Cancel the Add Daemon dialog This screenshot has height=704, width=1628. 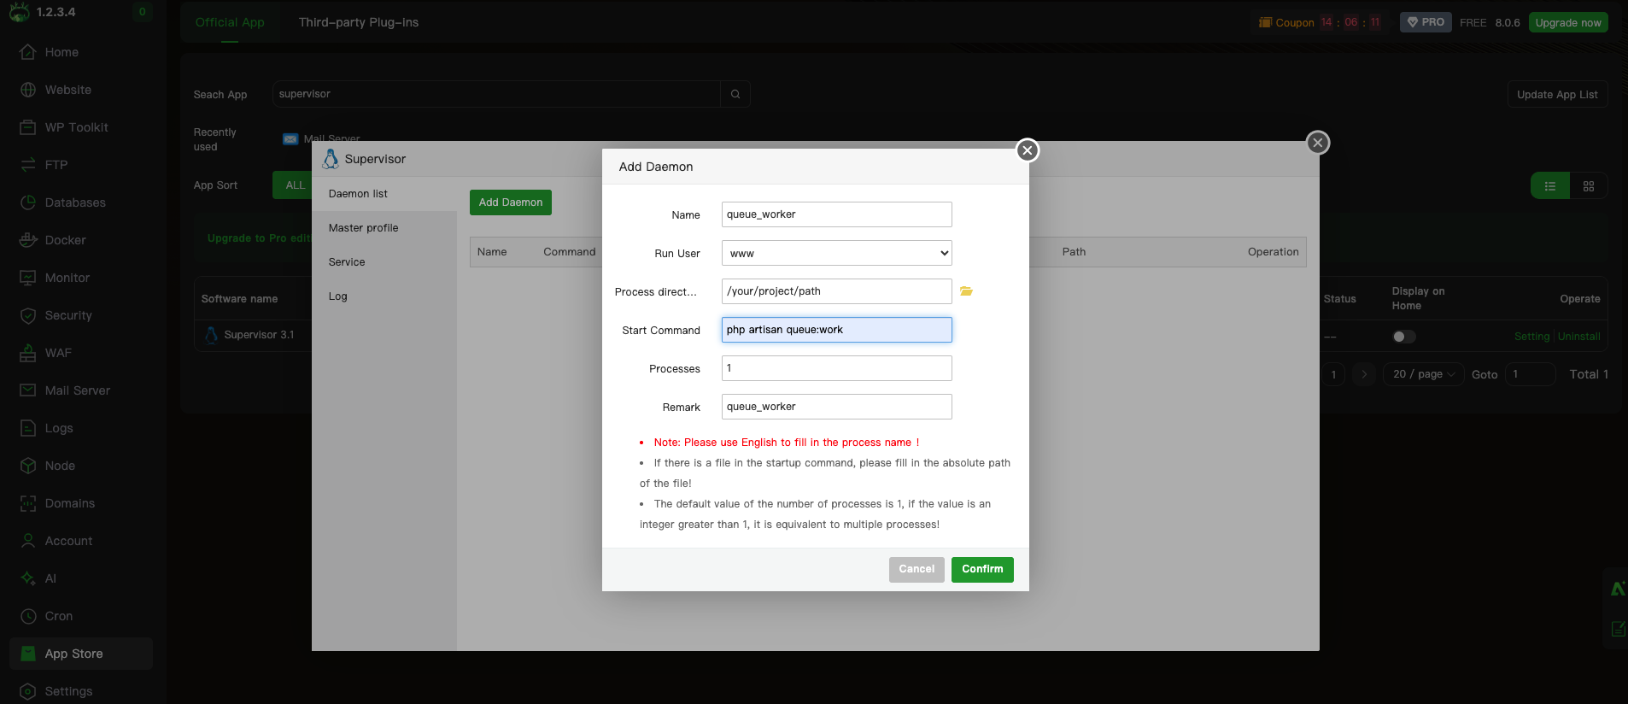pyautogui.click(x=916, y=570)
